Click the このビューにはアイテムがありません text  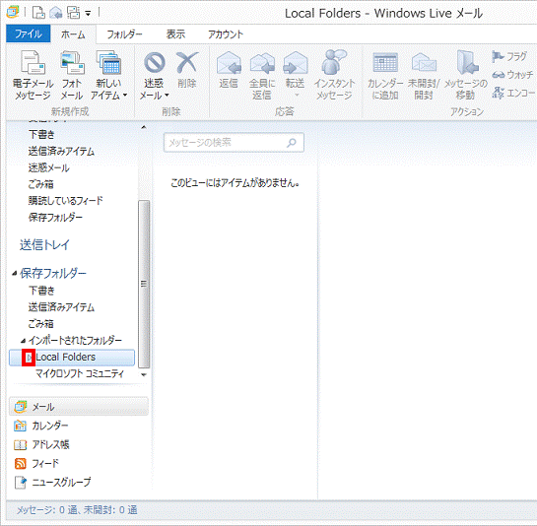(235, 183)
